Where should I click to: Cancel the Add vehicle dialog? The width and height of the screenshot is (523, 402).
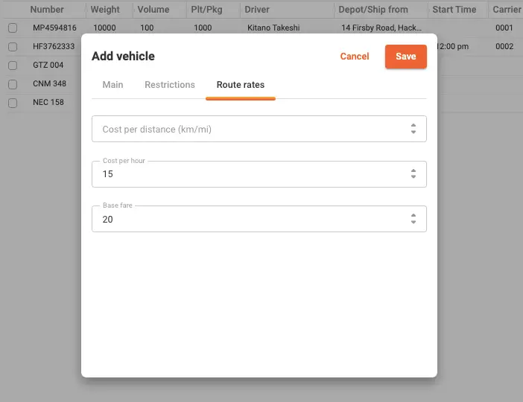pyautogui.click(x=355, y=57)
